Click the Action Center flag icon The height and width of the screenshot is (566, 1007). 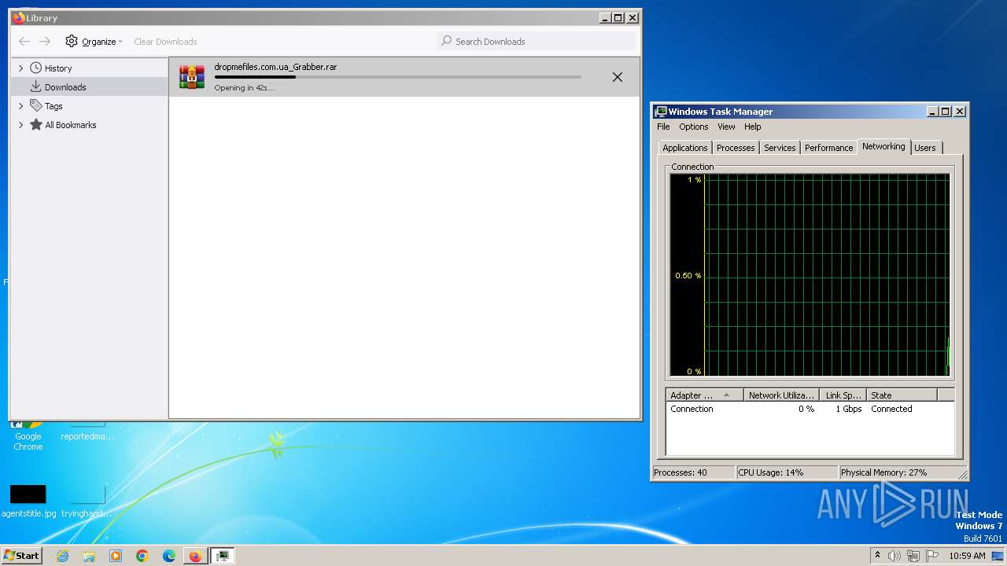coord(932,556)
